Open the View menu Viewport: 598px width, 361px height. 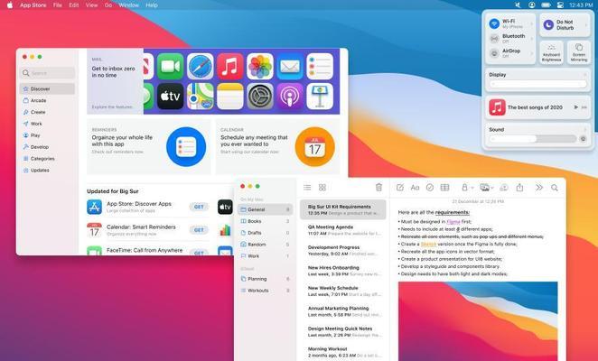pos(91,5)
